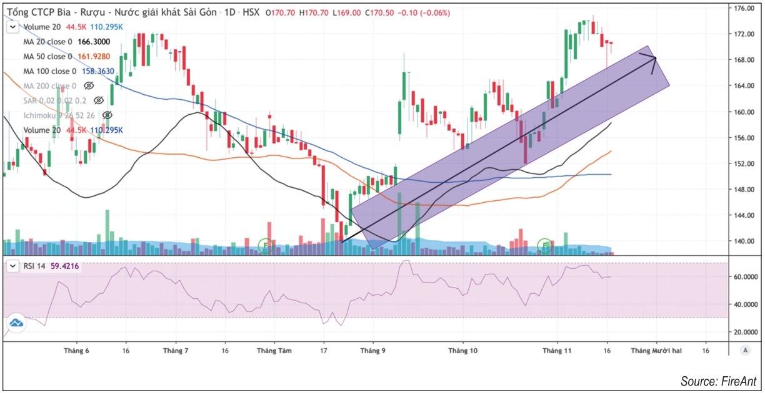This screenshot has width=765, height=393.
Task: Select the black trend arrow's arrowhead
Action: pos(654,59)
